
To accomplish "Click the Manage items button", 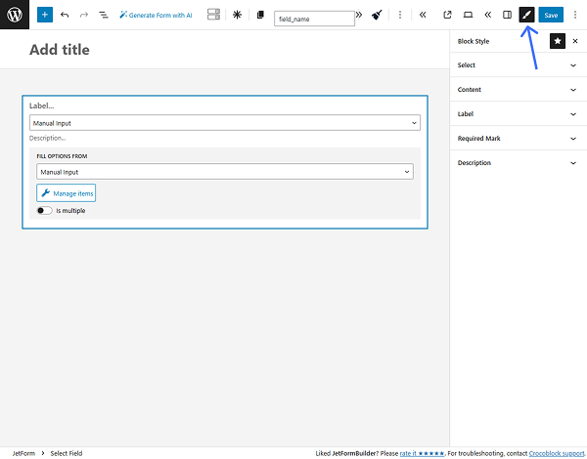I will tap(67, 192).
